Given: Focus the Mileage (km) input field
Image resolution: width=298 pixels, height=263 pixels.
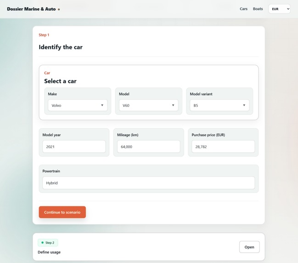Looking at the screenshot, I should [x=149, y=146].
